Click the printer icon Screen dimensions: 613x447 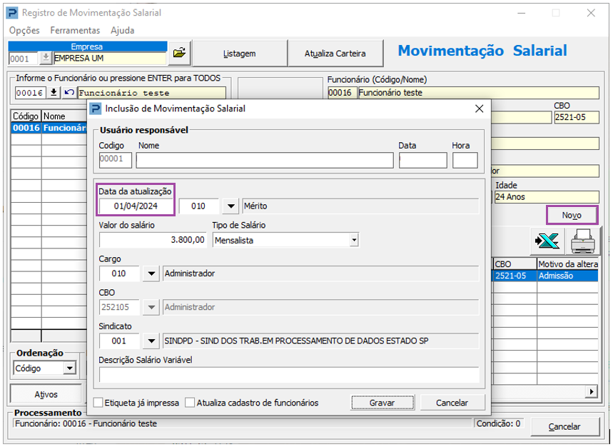(583, 242)
